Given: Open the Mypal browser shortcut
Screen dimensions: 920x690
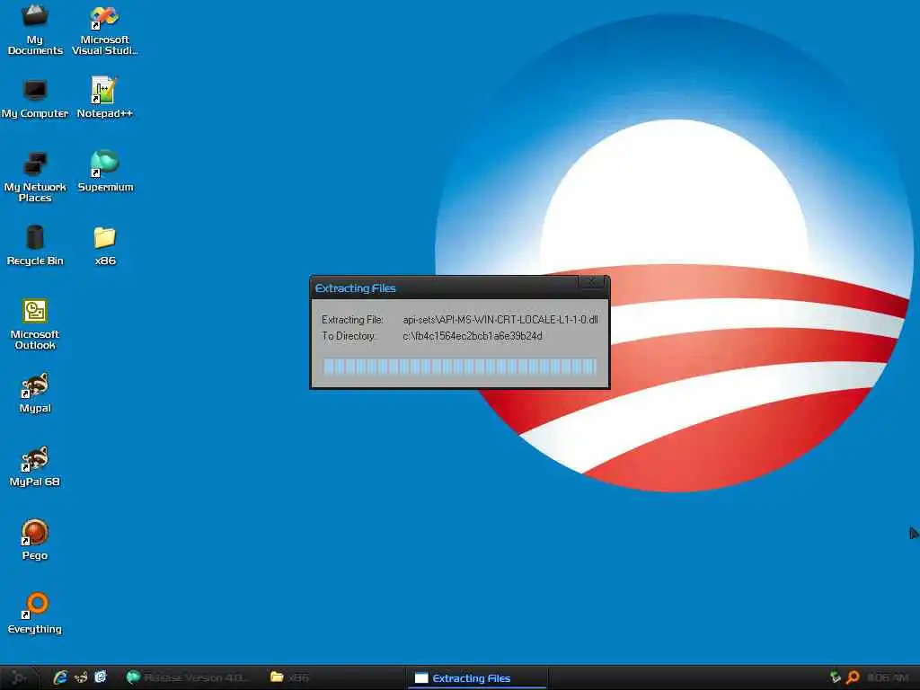Looking at the screenshot, I should (x=35, y=393).
